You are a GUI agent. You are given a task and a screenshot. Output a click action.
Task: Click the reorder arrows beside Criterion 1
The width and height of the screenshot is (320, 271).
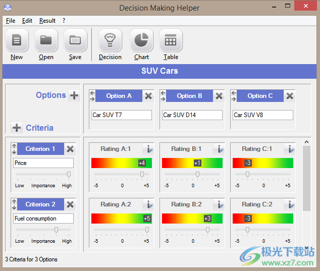click(x=14, y=149)
